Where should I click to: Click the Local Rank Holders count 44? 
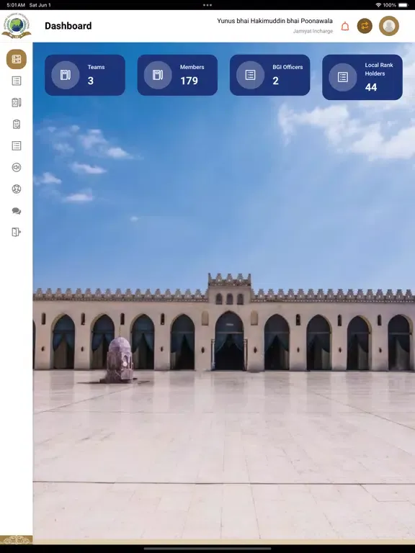(371, 87)
